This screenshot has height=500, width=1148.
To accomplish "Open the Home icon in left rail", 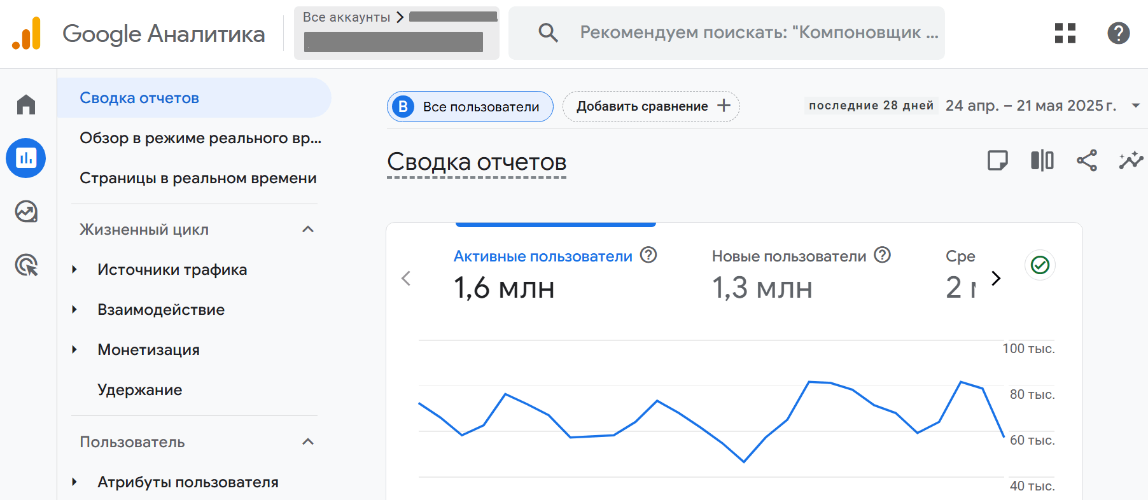I will (x=26, y=104).
